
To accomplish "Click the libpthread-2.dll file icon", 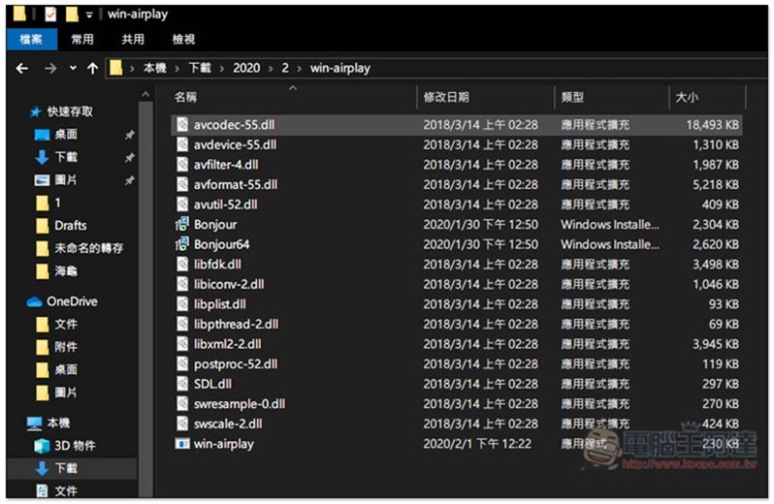I will tap(182, 324).
